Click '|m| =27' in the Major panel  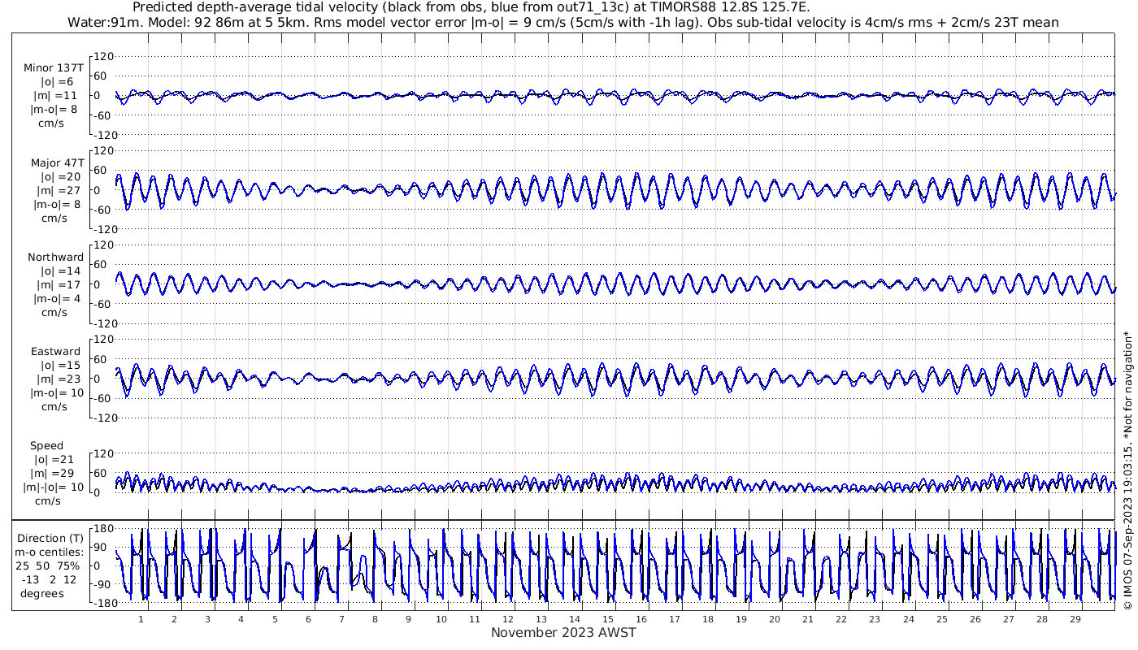click(60, 190)
